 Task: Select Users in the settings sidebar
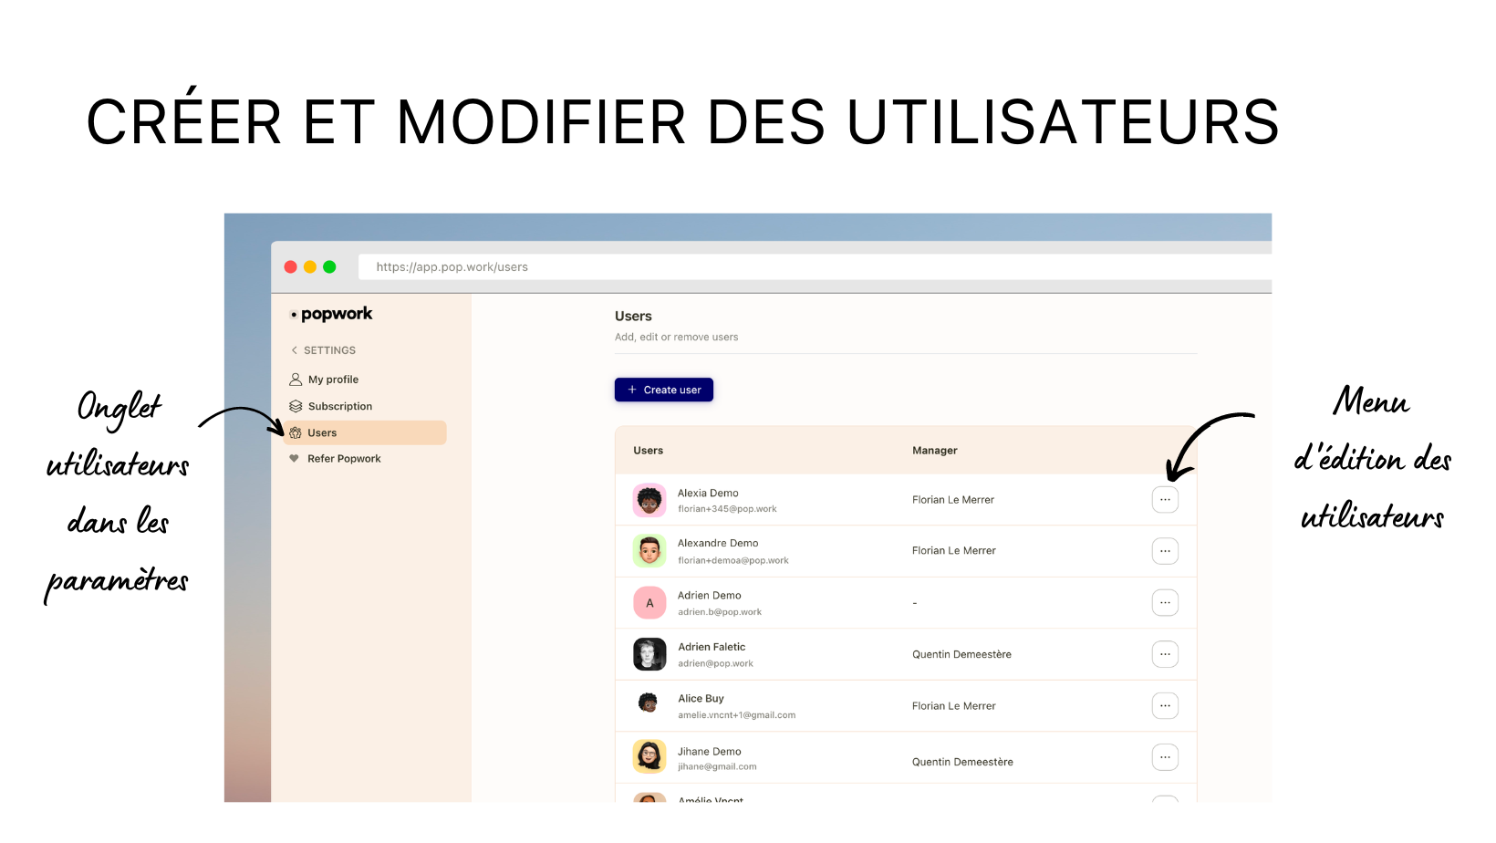click(321, 432)
